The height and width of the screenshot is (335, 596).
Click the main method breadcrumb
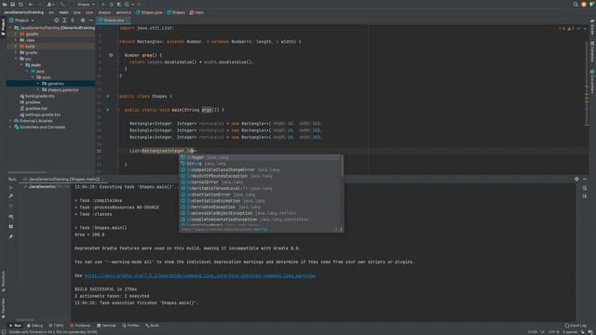tap(196, 12)
